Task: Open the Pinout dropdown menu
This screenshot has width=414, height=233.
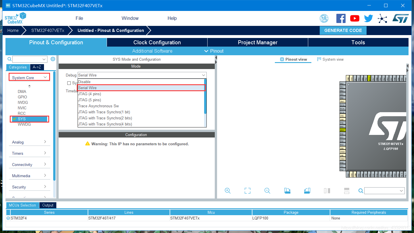Action: point(214,51)
